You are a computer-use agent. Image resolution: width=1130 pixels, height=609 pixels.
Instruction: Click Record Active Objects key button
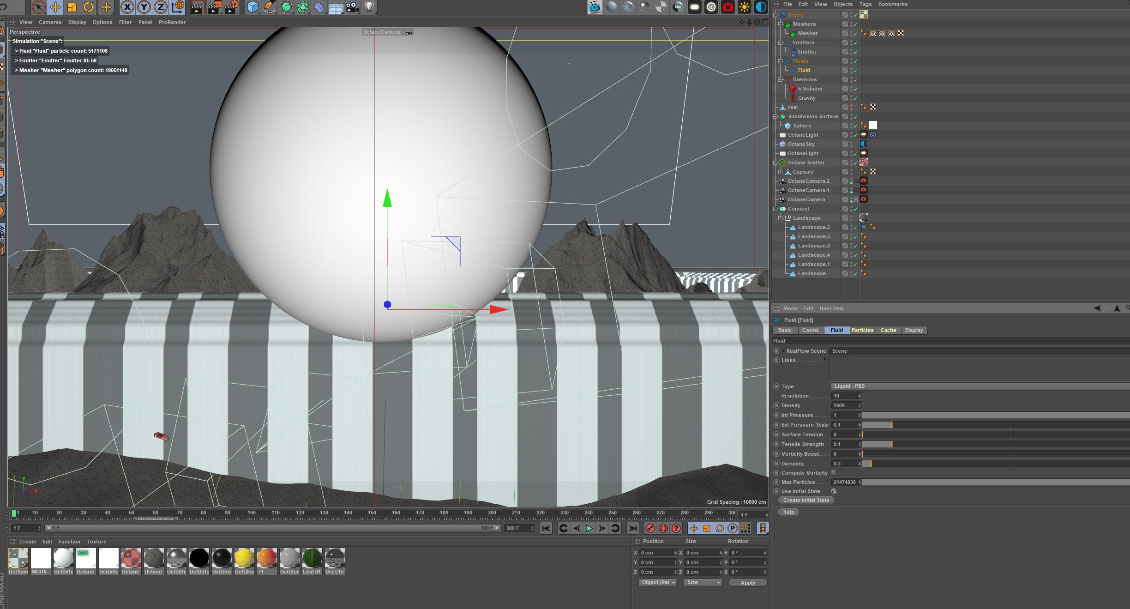pyautogui.click(x=650, y=528)
